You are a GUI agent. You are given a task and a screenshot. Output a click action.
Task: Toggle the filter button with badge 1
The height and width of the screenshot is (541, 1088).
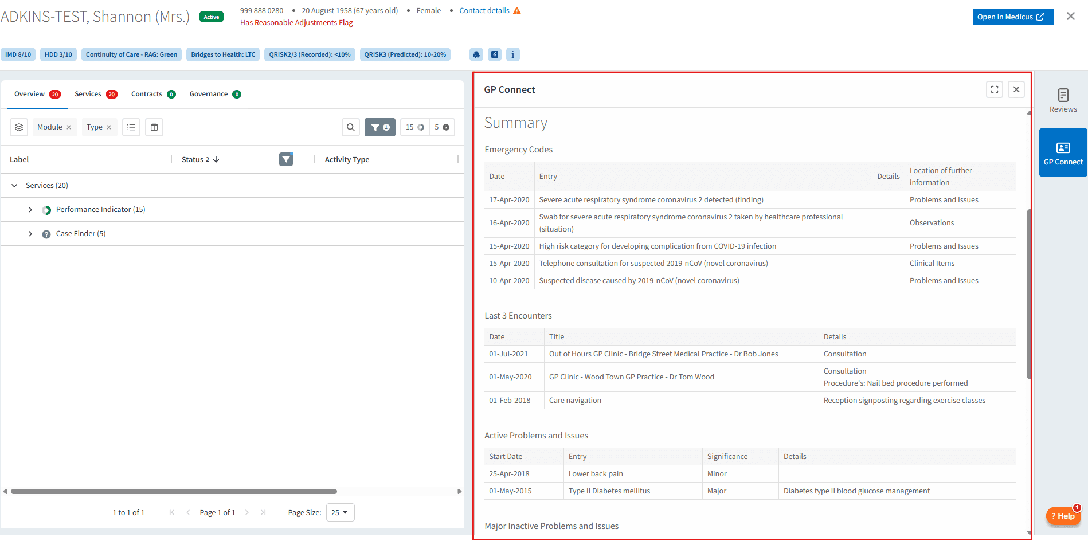[x=380, y=127]
